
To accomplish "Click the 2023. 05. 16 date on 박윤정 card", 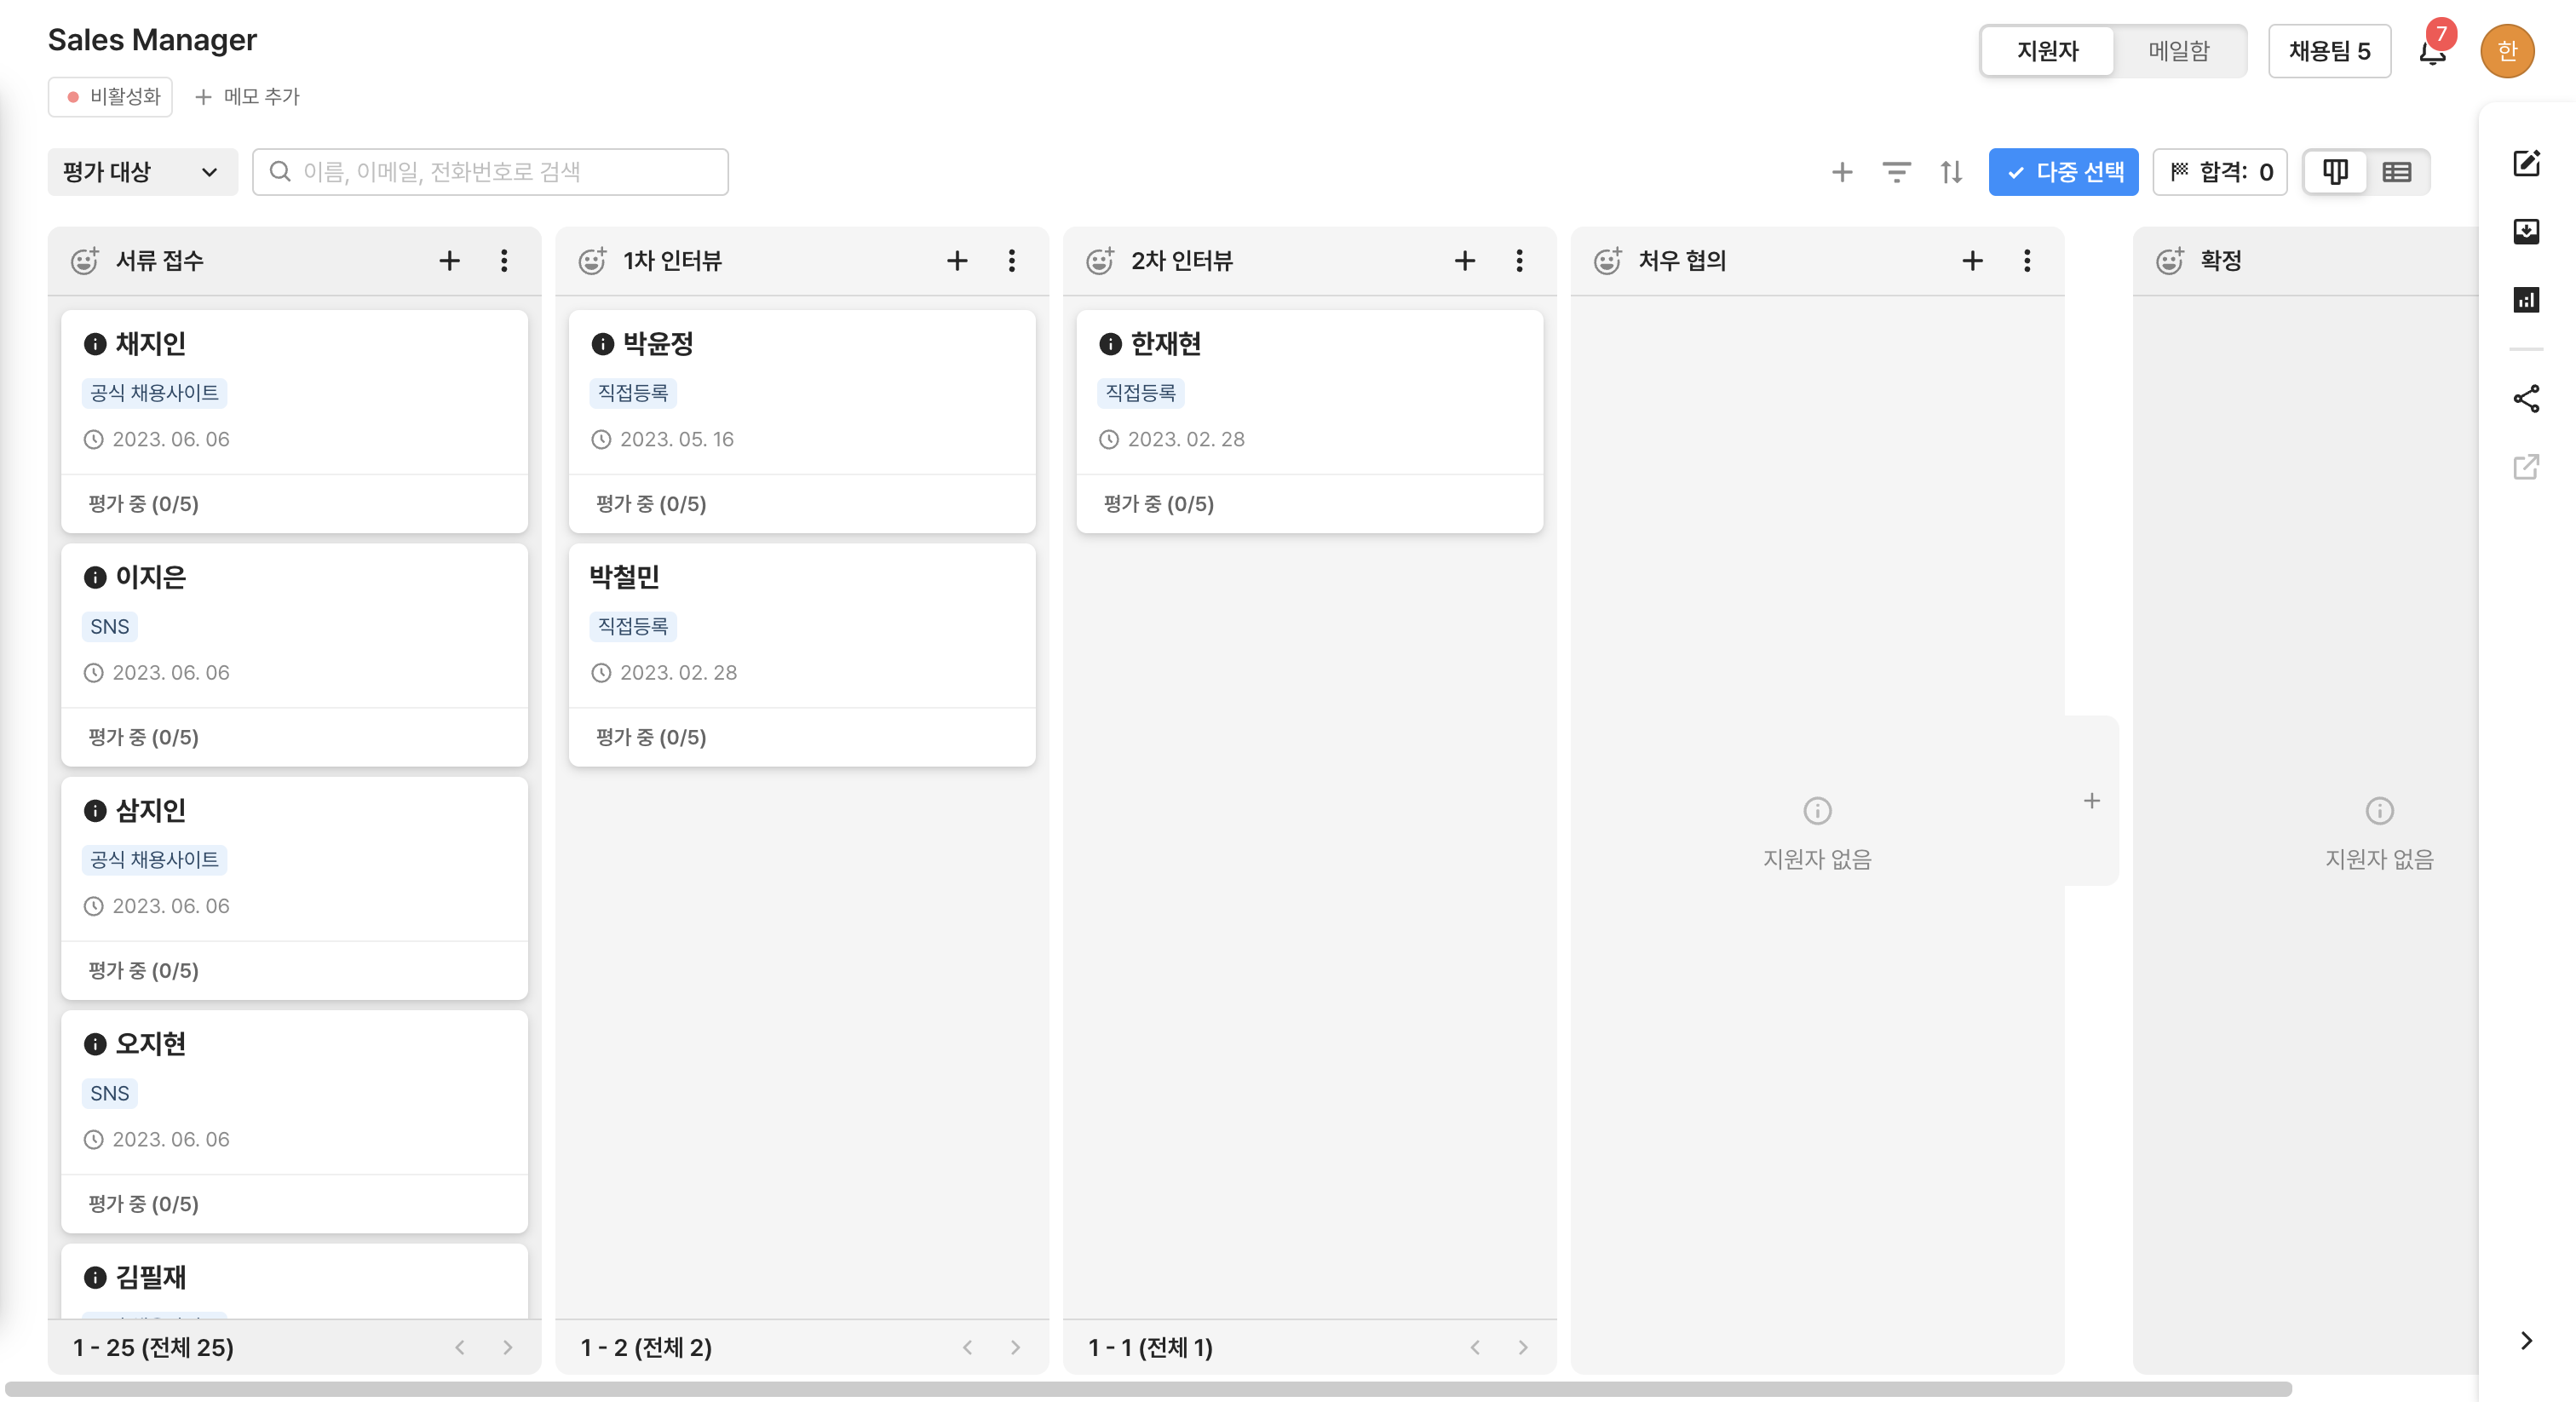I will coord(677,440).
